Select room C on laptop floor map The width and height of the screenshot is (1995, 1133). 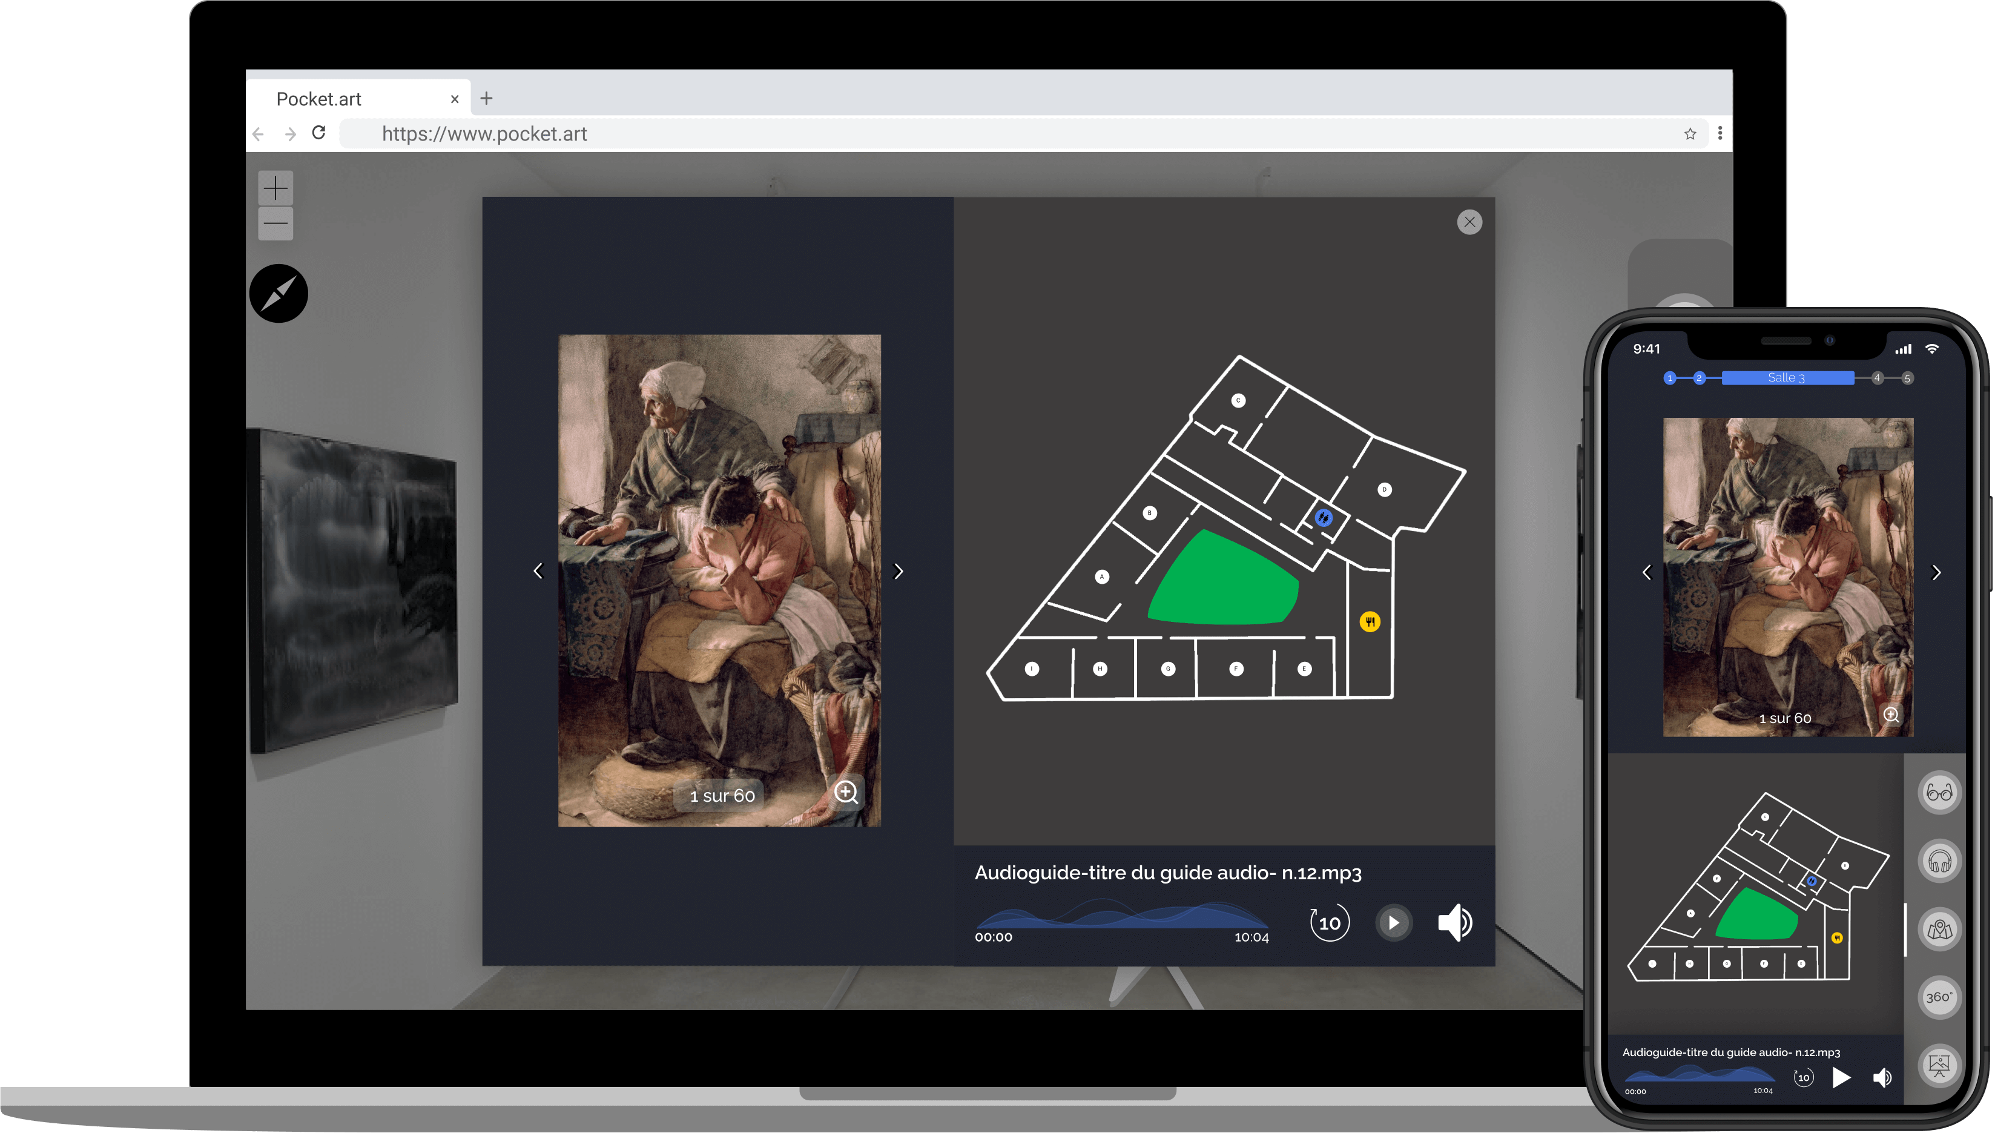click(1238, 400)
